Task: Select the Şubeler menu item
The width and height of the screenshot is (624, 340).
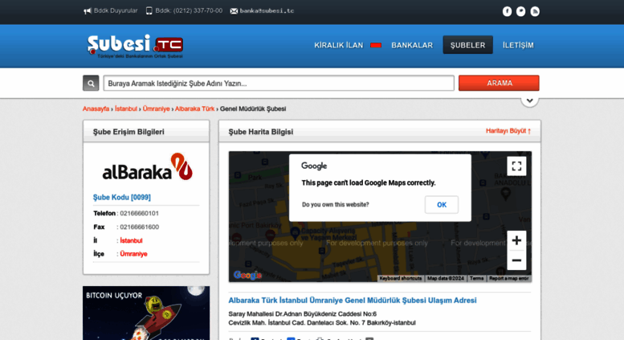Action: click(x=467, y=45)
